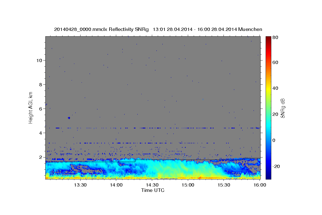
Task: Click the height tick label 10
Action: pos(39,60)
